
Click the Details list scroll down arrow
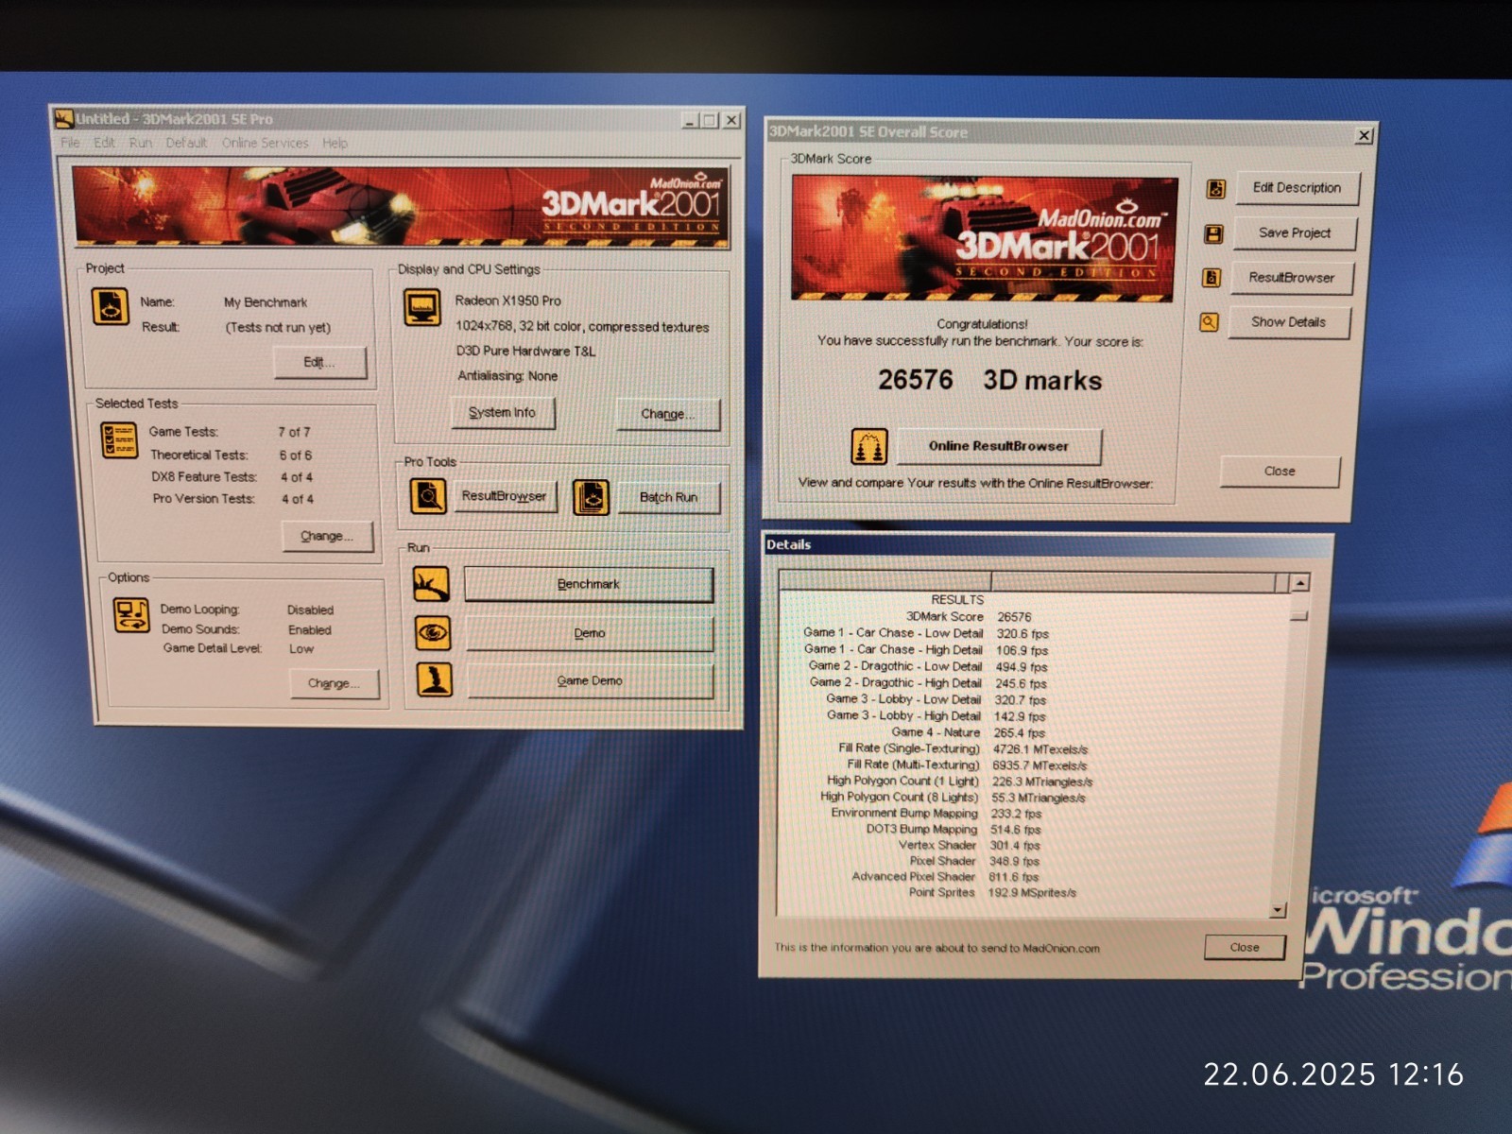[1278, 910]
